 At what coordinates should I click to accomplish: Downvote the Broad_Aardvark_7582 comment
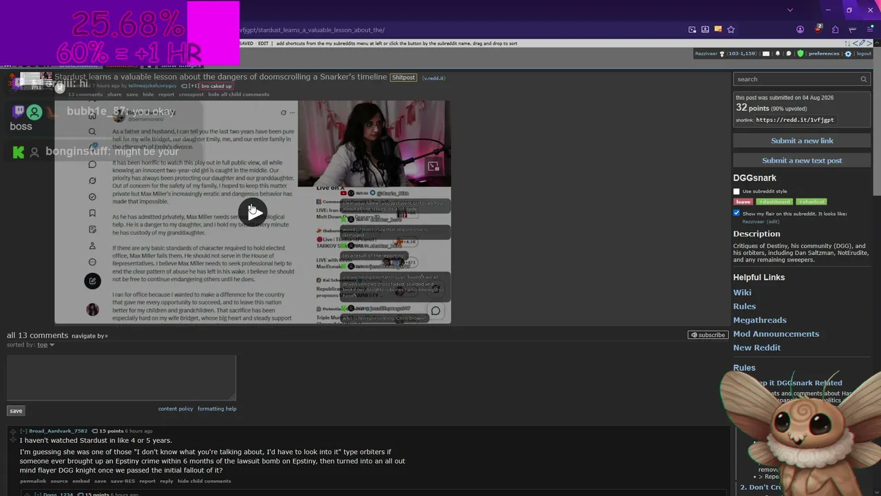pos(13,439)
